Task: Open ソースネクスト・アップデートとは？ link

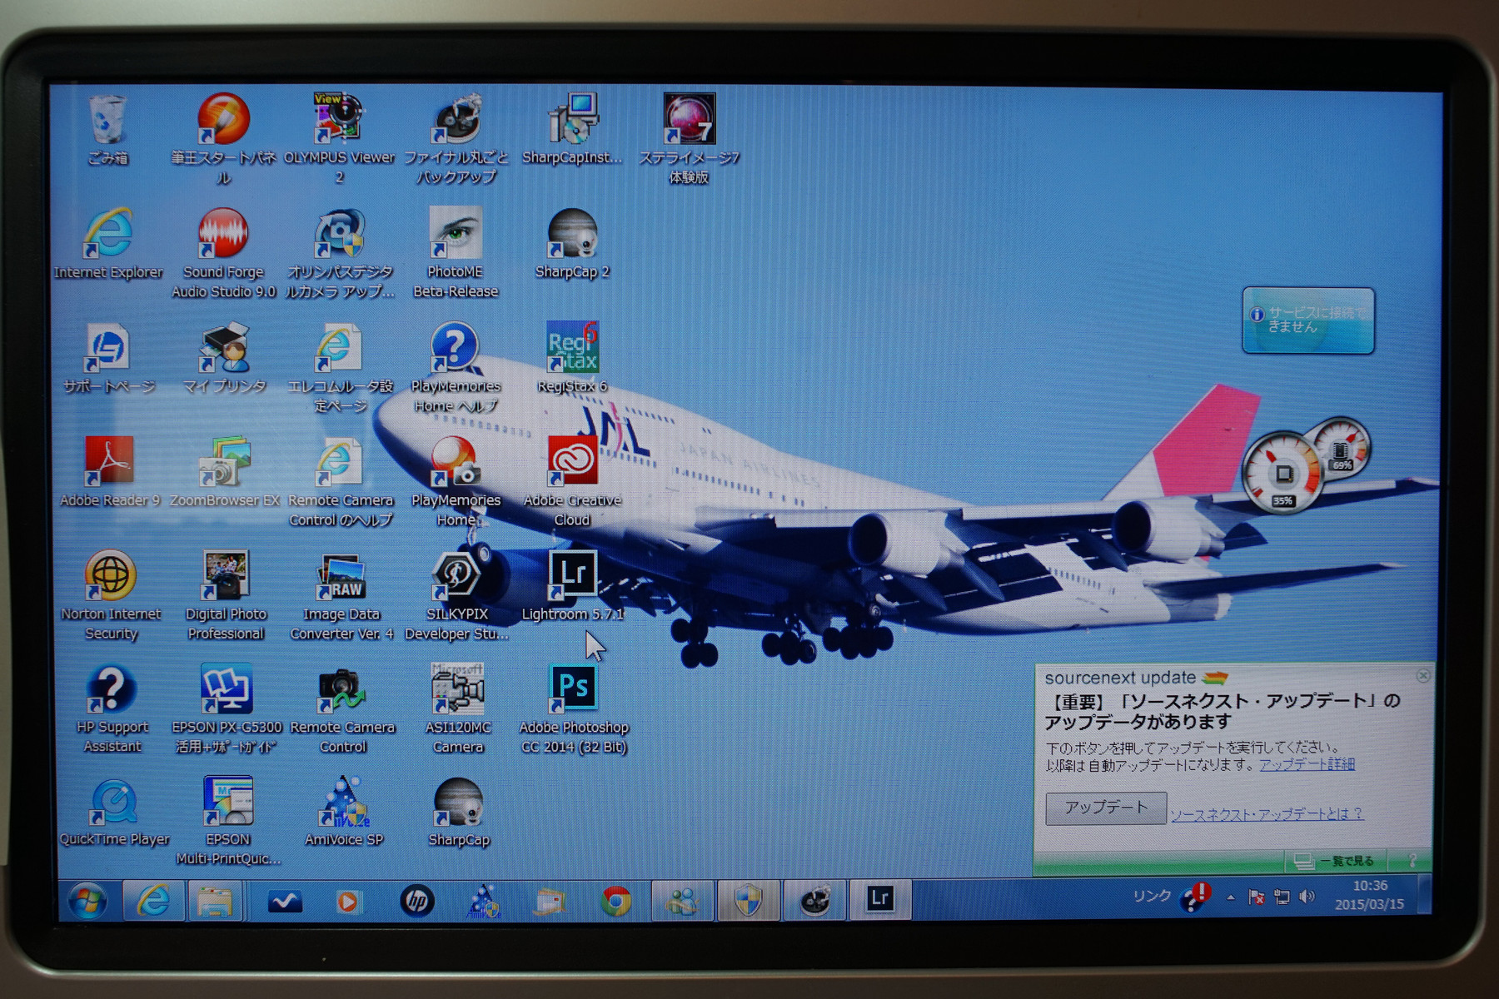Action: tap(1267, 814)
